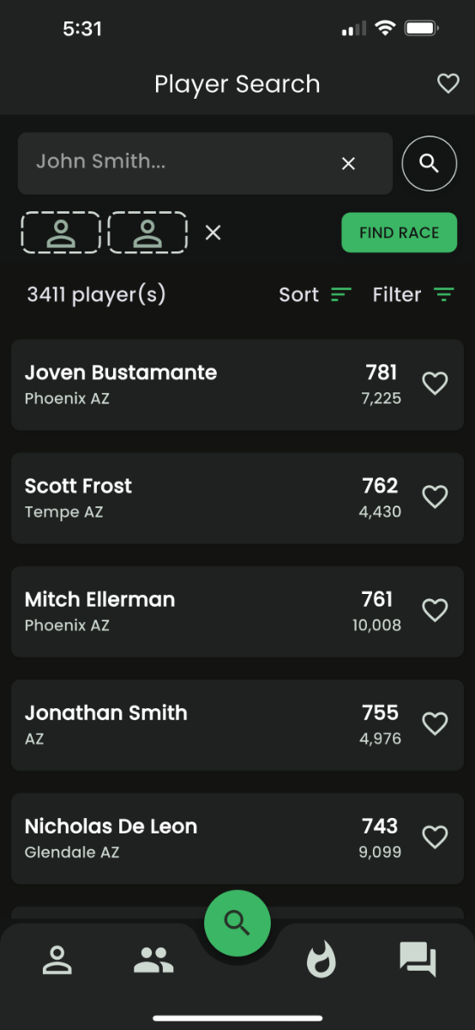Open the groups tab in bottom bar
The height and width of the screenshot is (1030, 475).
[x=153, y=960]
